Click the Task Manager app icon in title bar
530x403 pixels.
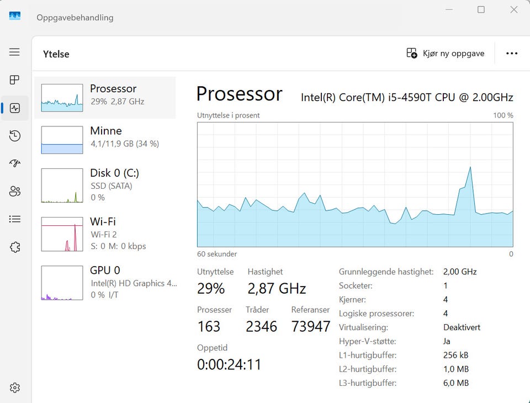pos(14,15)
